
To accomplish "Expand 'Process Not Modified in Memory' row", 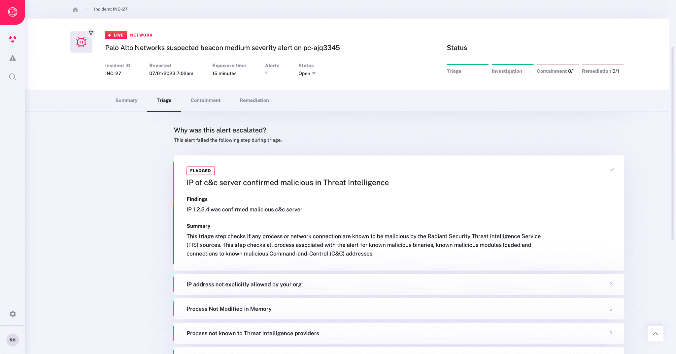I will click(399, 309).
